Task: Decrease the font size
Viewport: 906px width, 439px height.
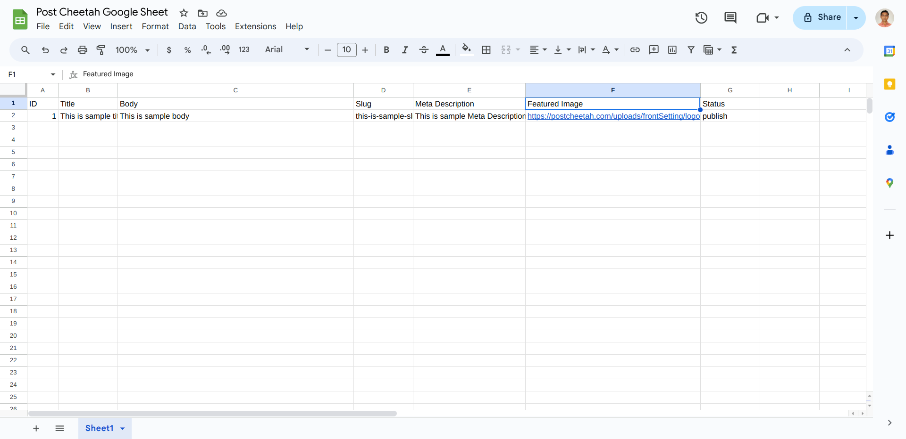Action: point(327,50)
